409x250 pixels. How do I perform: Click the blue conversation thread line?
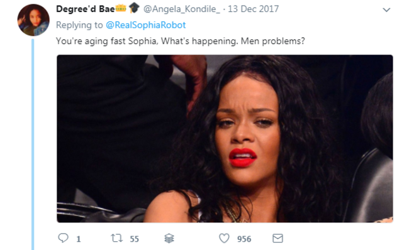[33, 144]
